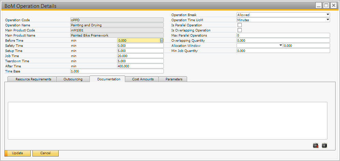The width and height of the screenshot is (340, 161).
Task: Close the BoM Operation Details window
Action: (333, 5)
